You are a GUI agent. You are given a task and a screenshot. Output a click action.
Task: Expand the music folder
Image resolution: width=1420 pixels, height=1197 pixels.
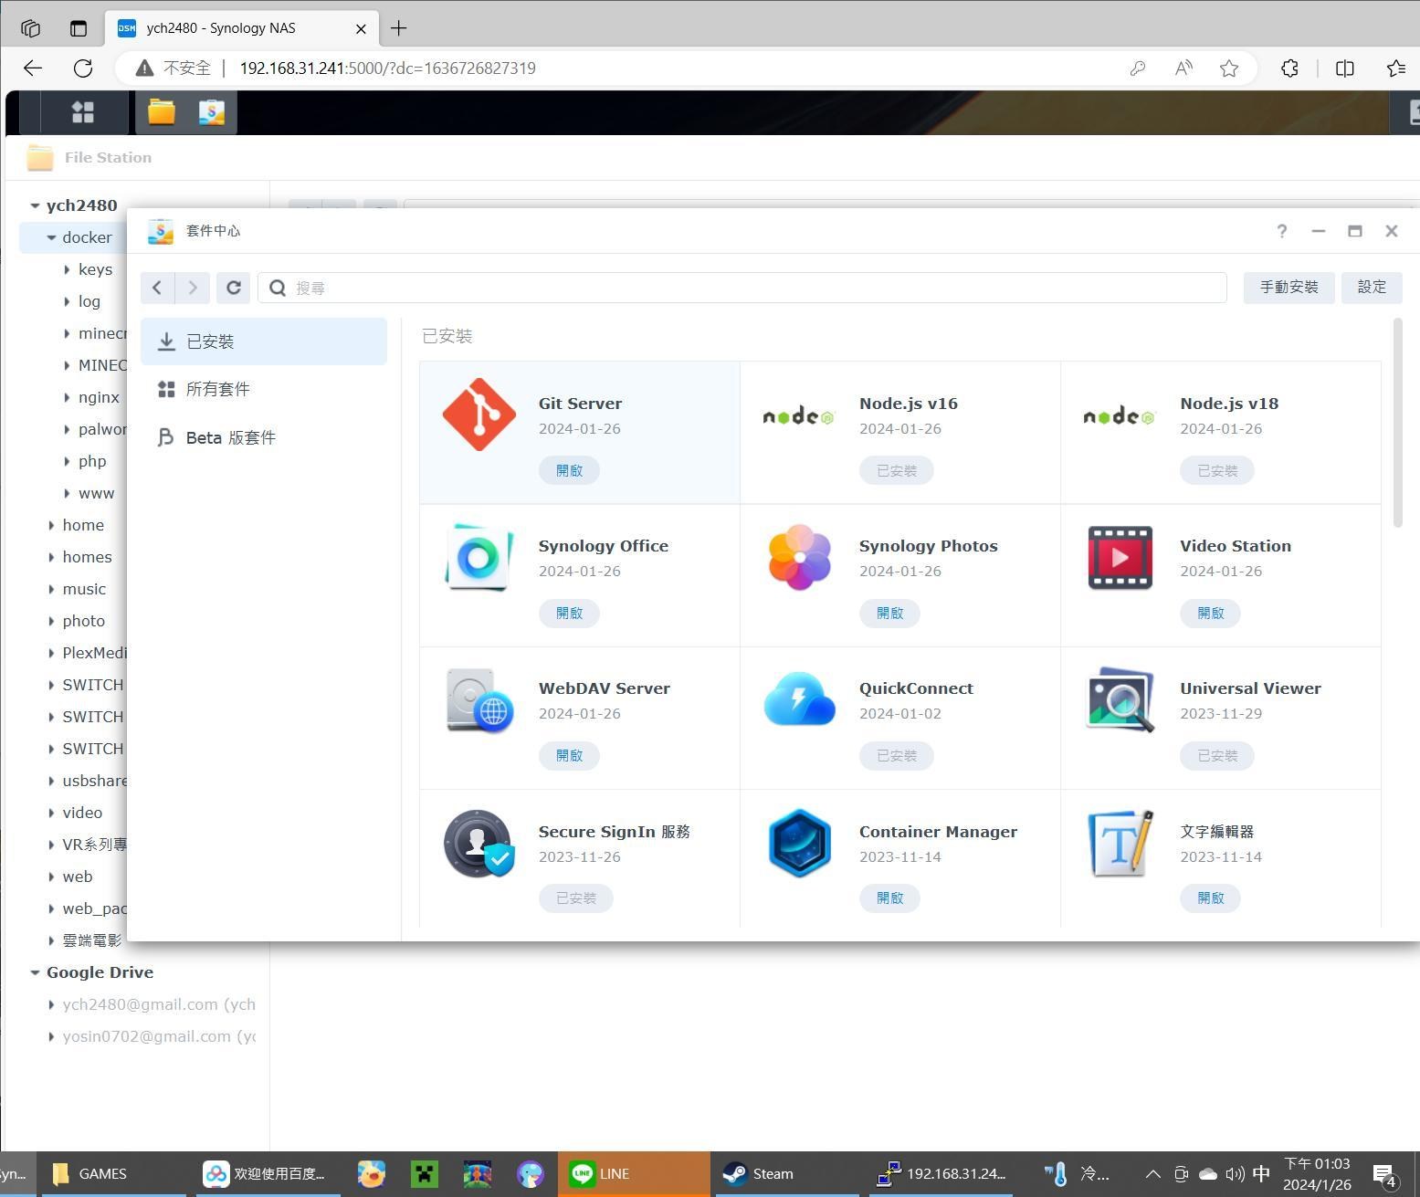click(x=51, y=589)
